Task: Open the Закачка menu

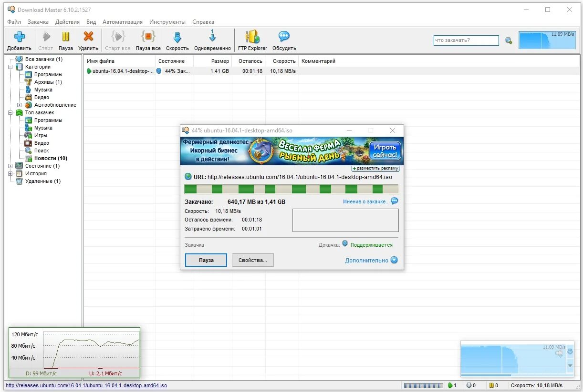Action: [38, 22]
